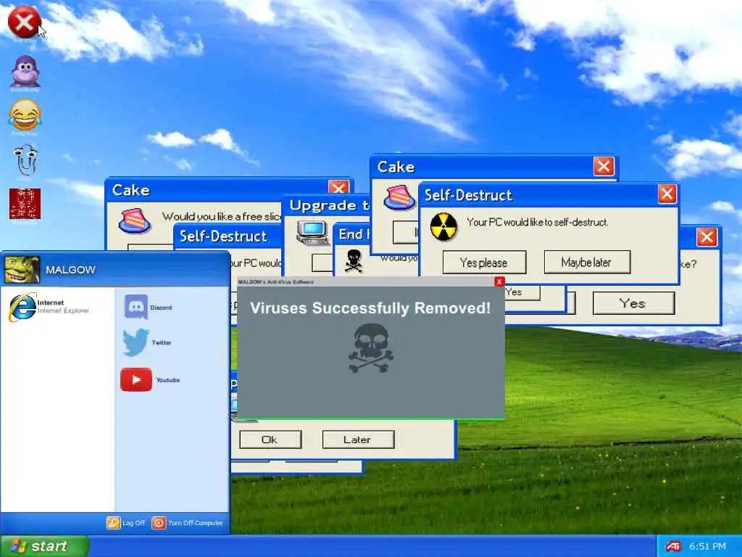Close the front Self-Destruct dialog
Image resolution: width=742 pixels, height=557 pixels.
667,194
